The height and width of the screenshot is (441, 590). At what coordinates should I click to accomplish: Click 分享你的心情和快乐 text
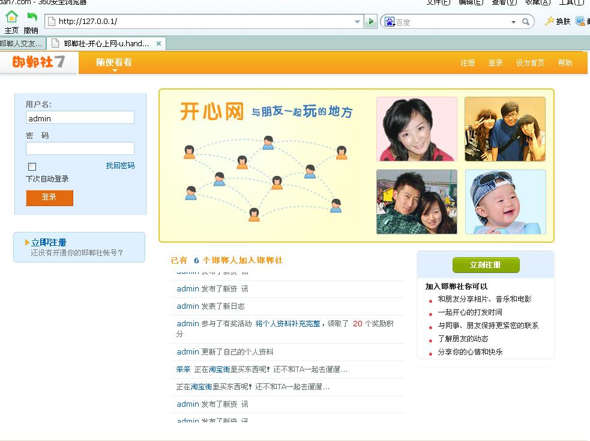click(x=470, y=351)
